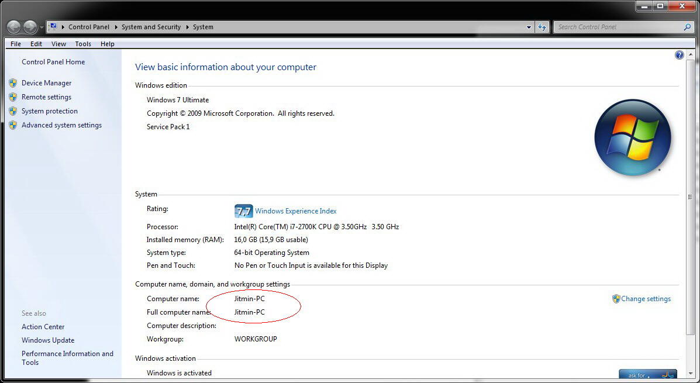Click the page heading 'View basic information about your computer'

[226, 67]
